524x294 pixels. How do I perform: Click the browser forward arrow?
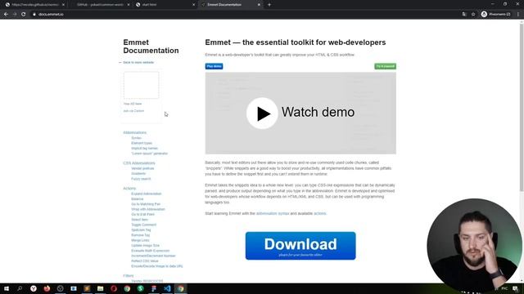(x=15, y=15)
